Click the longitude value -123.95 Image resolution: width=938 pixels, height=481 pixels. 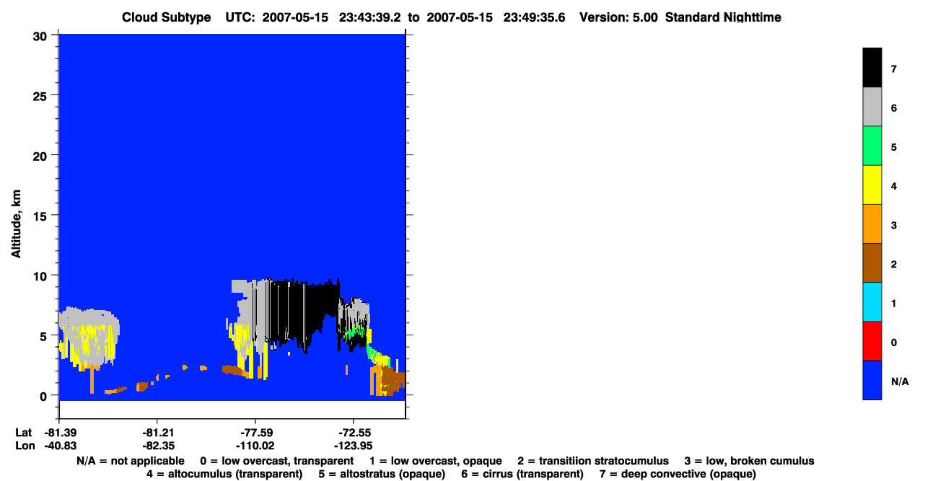(x=353, y=446)
